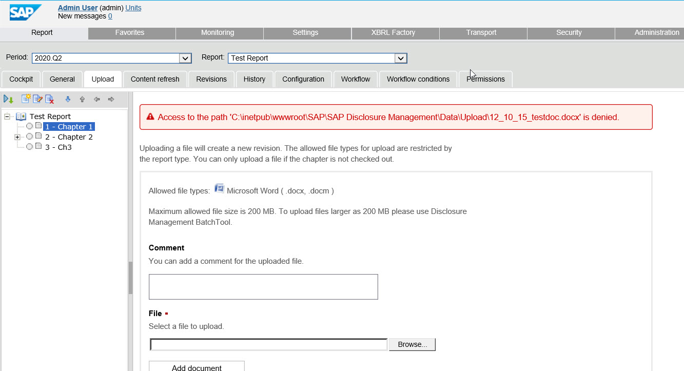
Task: Click the Browse... button
Action: click(x=412, y=344)
